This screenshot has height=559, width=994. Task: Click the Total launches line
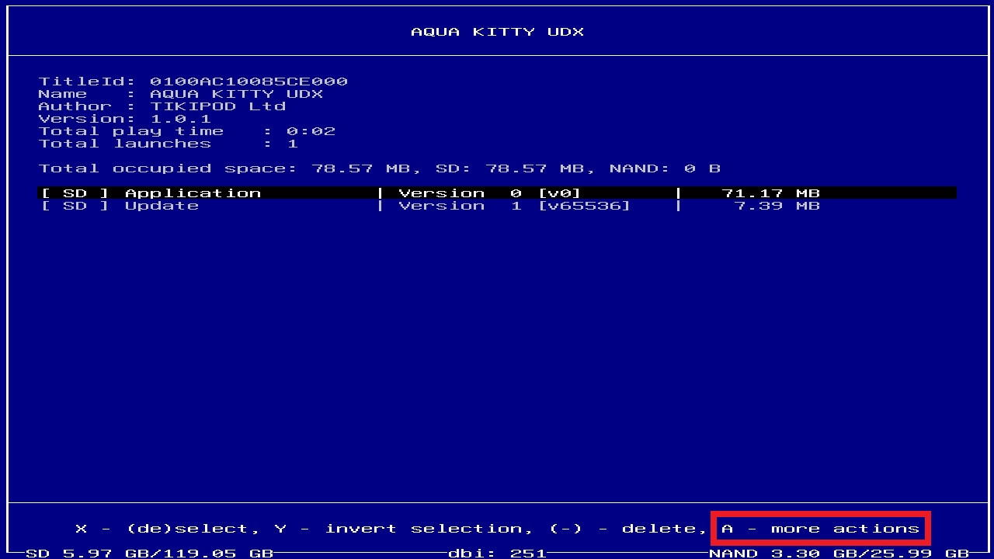(169, 144)
